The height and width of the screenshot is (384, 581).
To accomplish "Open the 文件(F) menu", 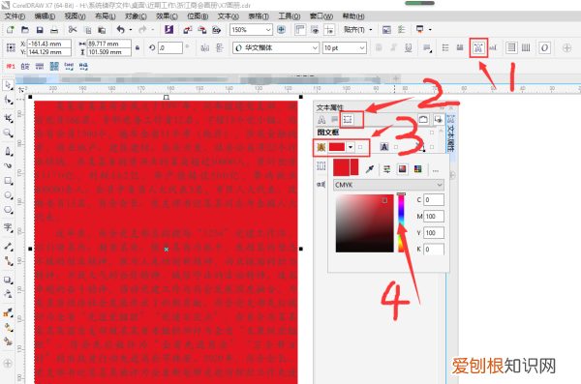I will (15, 16).
